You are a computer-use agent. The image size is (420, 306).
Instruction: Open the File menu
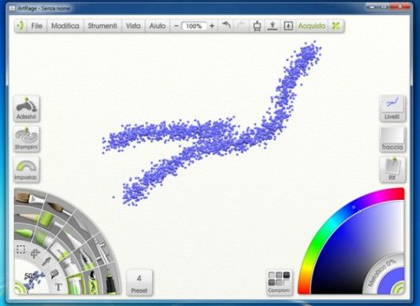tap(37, 26)
